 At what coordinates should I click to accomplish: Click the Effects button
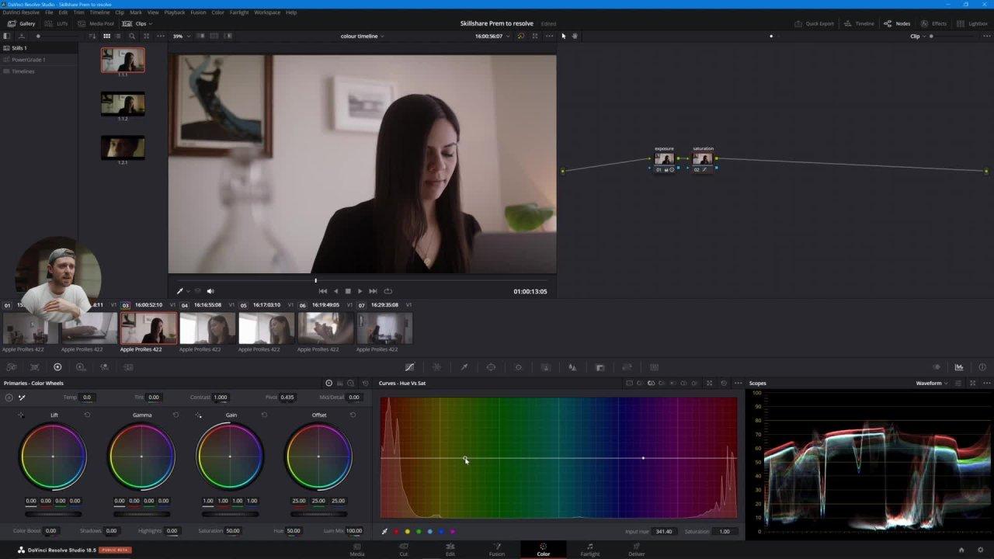[x=936, y=23]
